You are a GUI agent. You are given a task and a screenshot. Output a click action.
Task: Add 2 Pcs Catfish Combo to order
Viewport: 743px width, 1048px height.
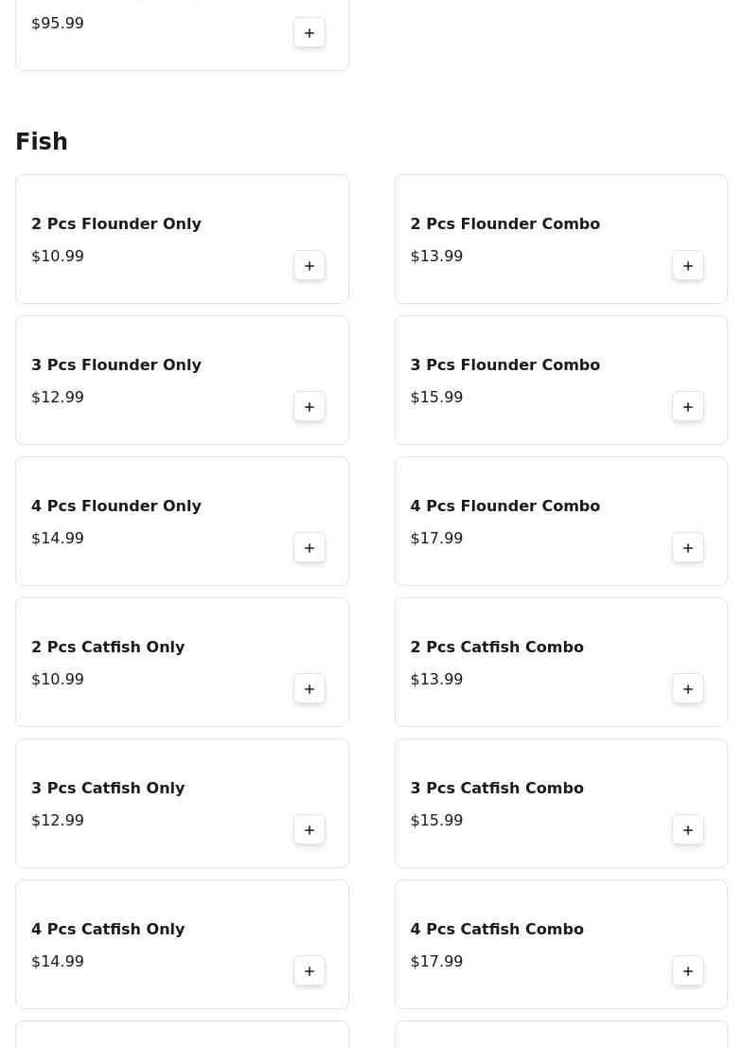[x=687, y=689]
